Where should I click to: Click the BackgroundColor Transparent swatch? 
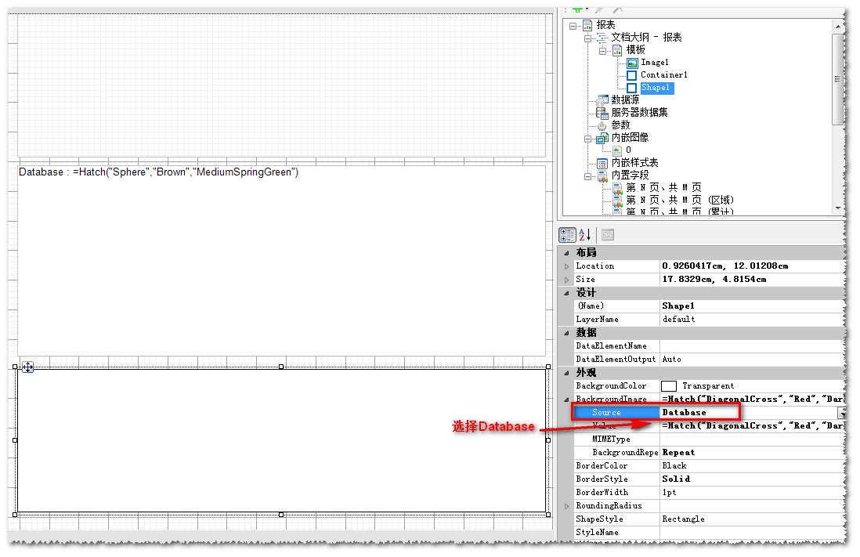click(669, 386)
